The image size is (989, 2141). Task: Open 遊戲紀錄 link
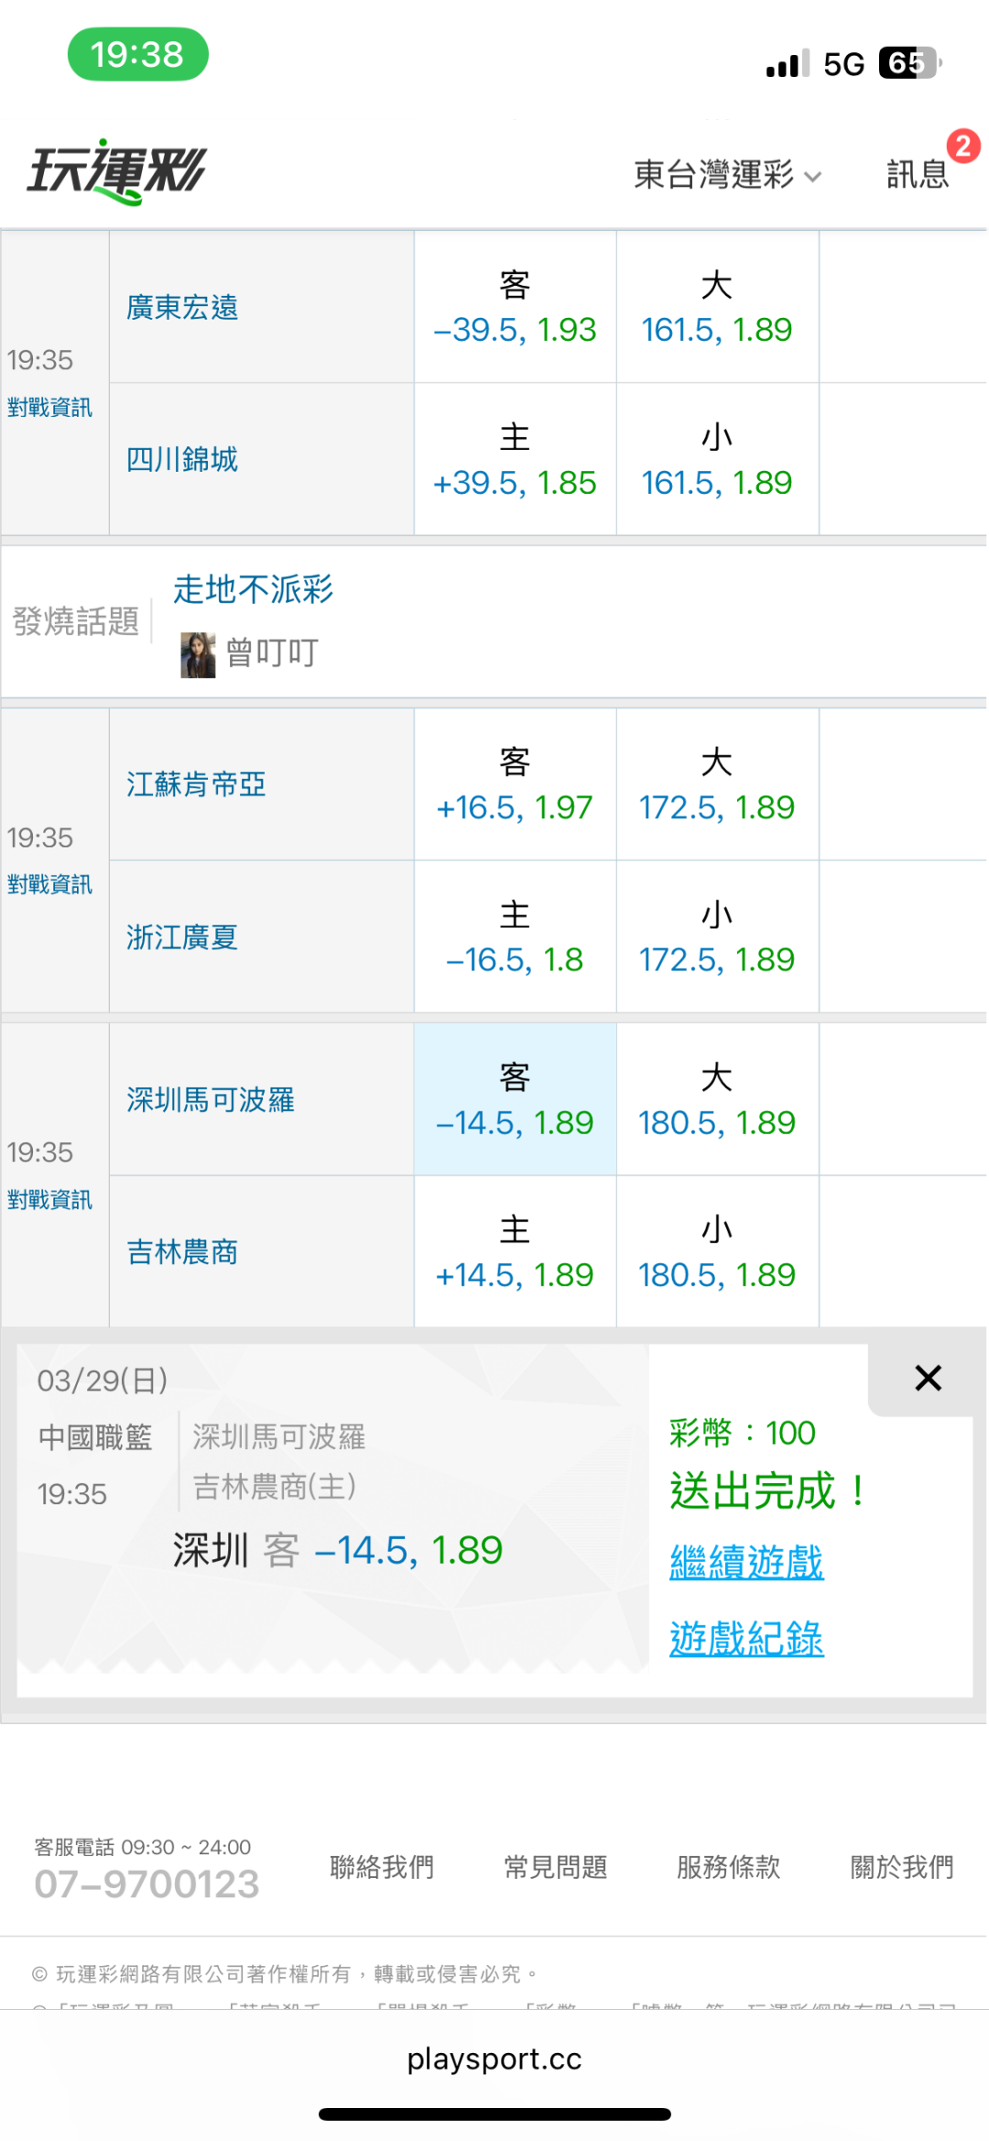[x=746, y=1639]
